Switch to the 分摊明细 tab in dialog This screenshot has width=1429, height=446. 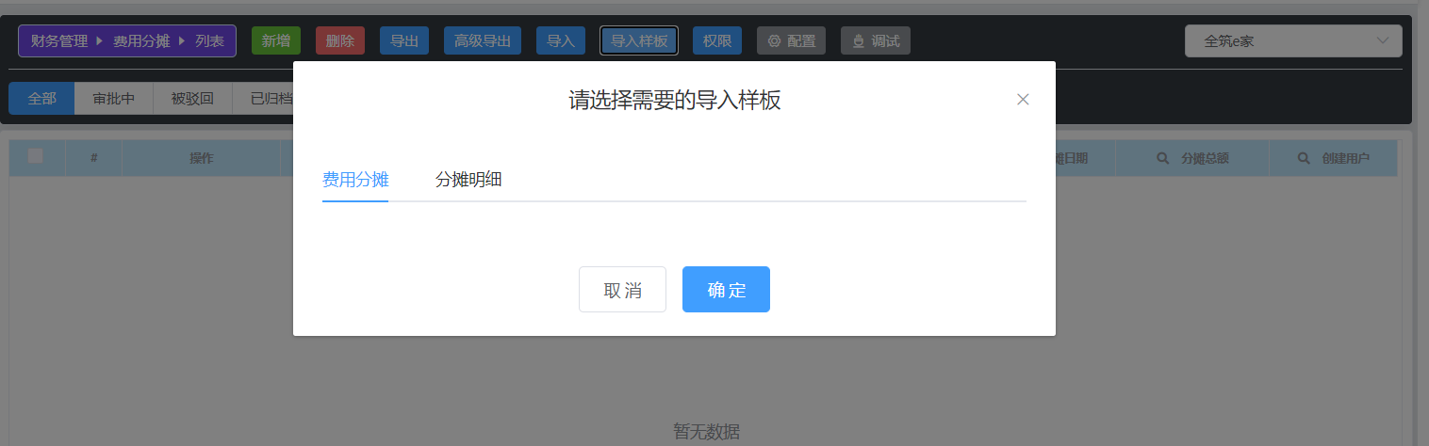point(468,180)
